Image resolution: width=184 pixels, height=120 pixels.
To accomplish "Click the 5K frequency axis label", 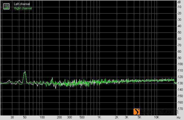I will (x=139, y=117).
